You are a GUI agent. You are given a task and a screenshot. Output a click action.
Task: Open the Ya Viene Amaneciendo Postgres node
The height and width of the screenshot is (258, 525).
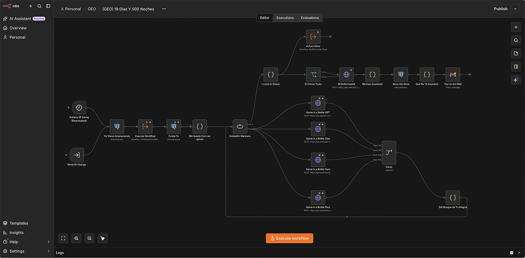pyautogui.click(x=117, y=127)
